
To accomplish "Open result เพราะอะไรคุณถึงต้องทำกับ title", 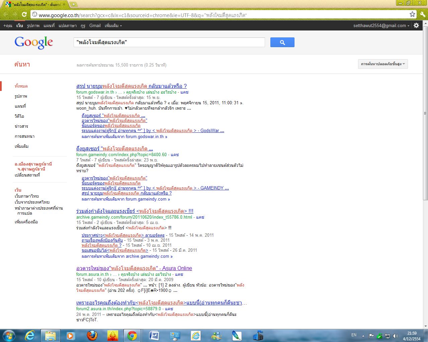I will tap(161, 303).
